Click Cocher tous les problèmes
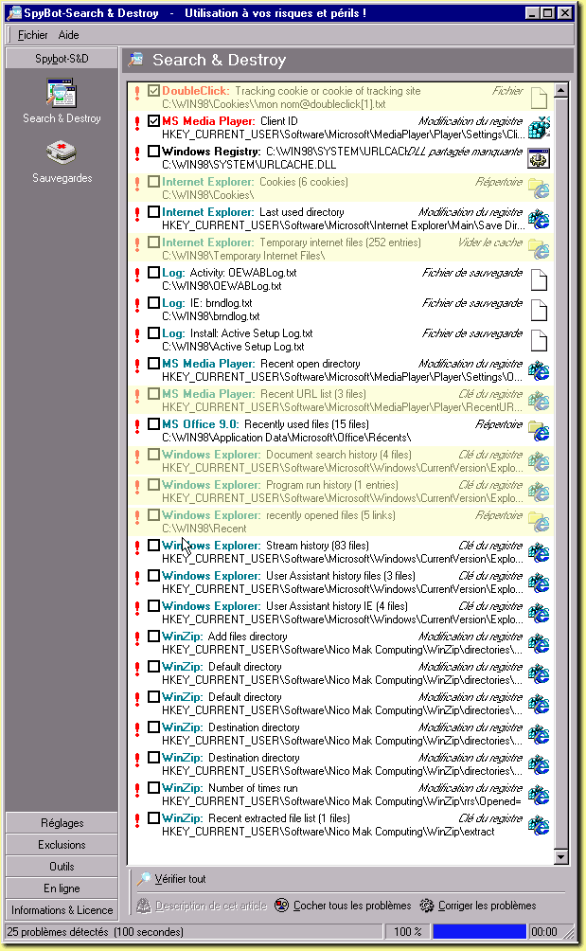The width and height of the screenshot is (586, 951). (343, 906)
